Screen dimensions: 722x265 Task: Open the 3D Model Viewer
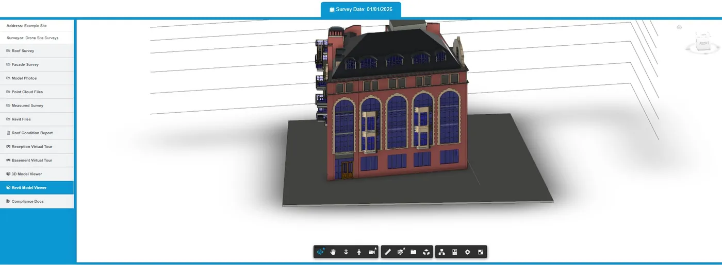coord(37,174)
